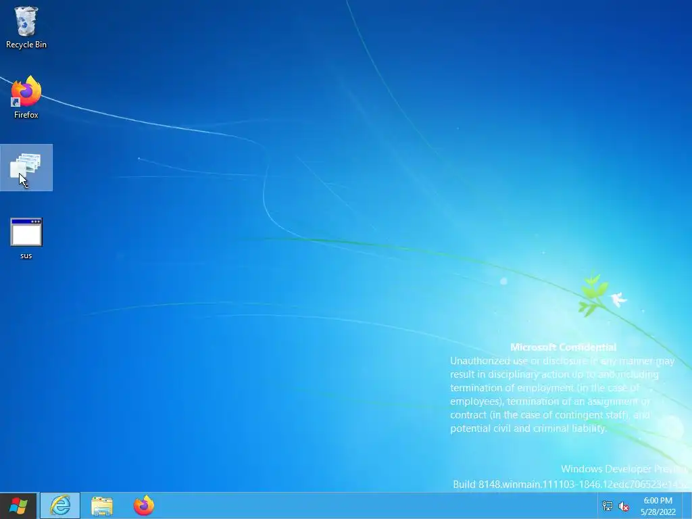Open File Explorer from the taskbar
Viewport: 692px width, 519px height.
point(102,505)
